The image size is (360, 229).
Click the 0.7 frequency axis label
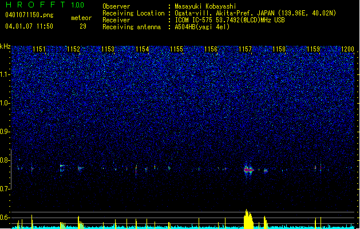point(5,189)
